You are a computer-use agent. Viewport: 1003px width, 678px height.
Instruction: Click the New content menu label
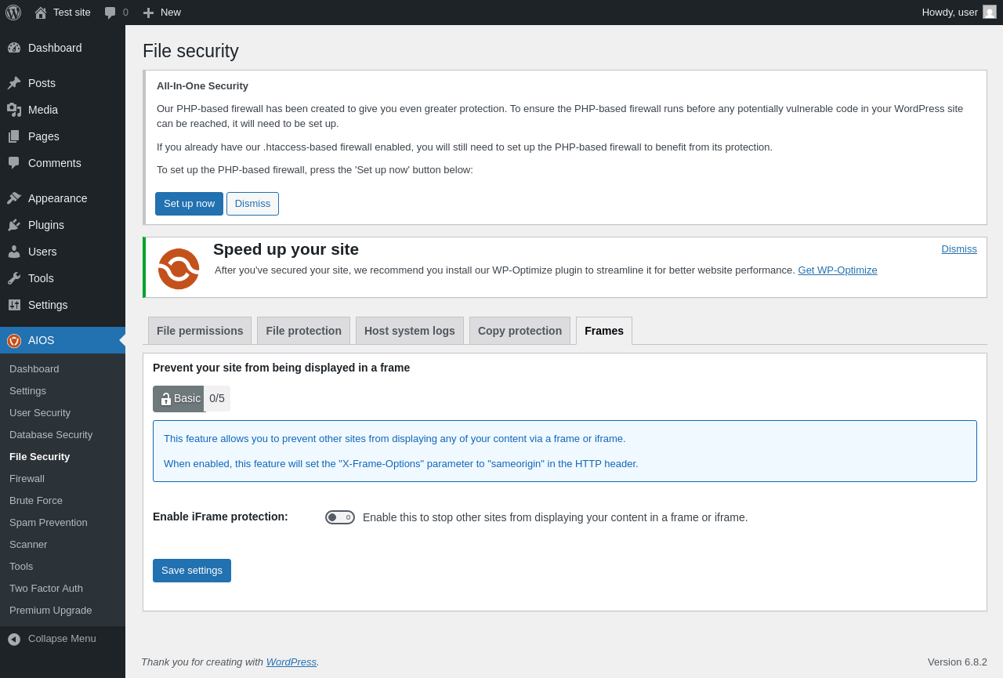point(171,13)
